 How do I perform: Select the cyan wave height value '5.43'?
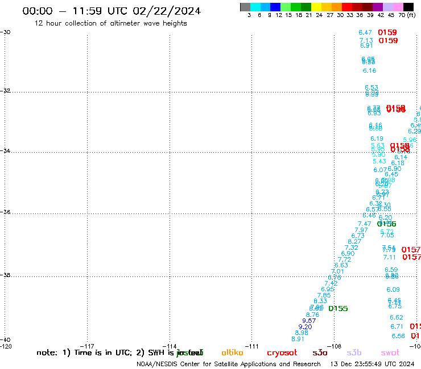click(x=379, y=162)
